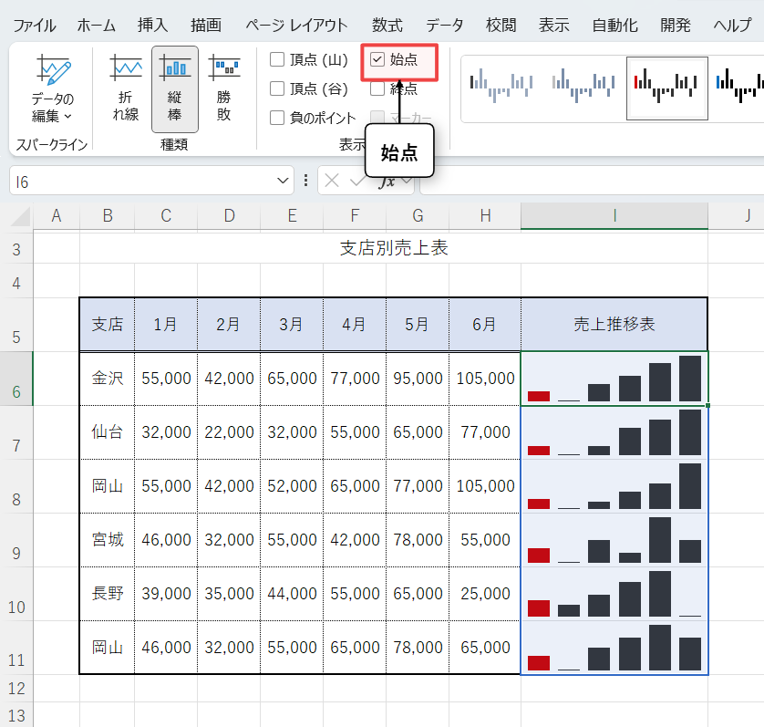The height and width of the screenshot is (727, 764).
Task: Enable the 頂点 (山) checkbox
Action: coord(277,60)
